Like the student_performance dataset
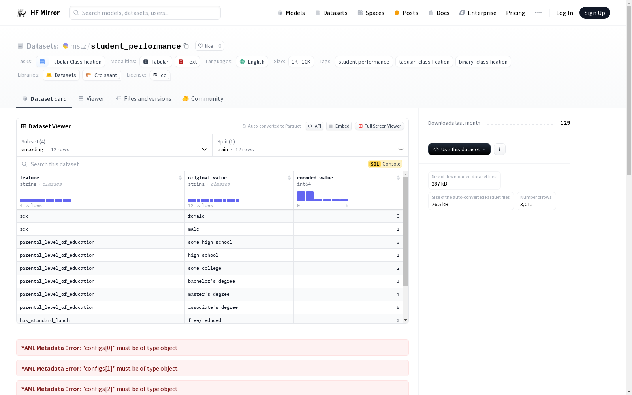 click(205, 46)
